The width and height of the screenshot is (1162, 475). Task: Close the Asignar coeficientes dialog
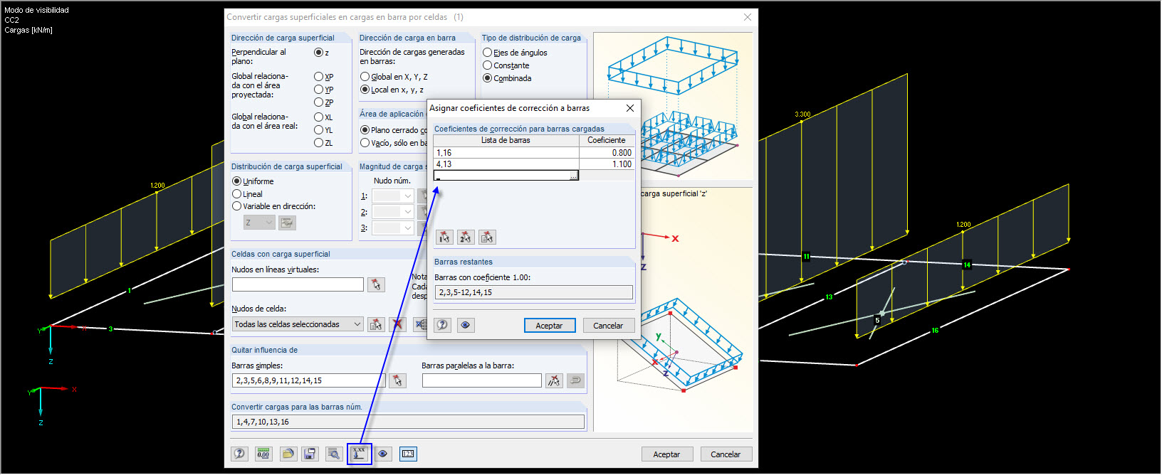630,108
